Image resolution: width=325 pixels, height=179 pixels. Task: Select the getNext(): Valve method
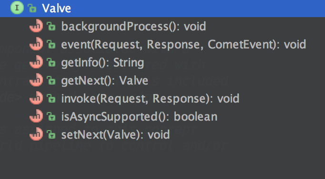pyautogui.click(x=104, y=81)
